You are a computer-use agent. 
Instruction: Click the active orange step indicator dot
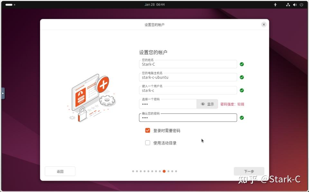point(164,171)
